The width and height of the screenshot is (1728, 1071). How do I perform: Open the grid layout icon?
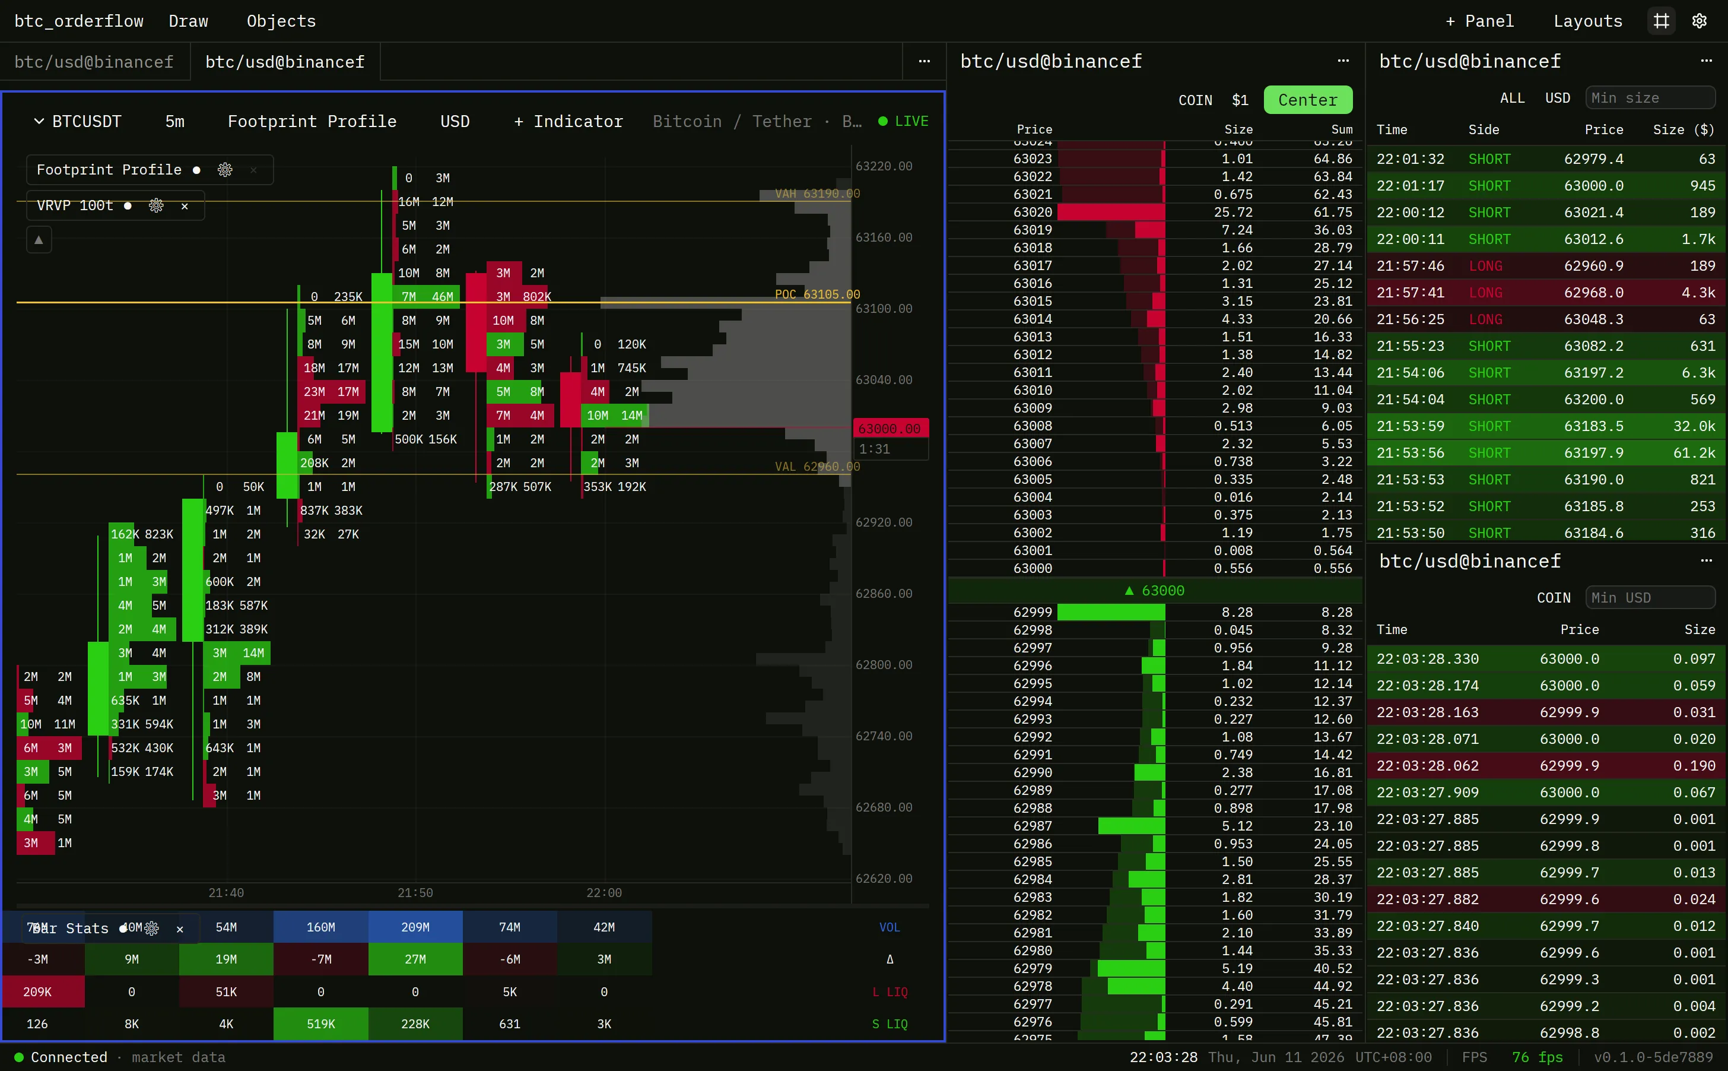pyautogui.click(x=1661, y=21)
